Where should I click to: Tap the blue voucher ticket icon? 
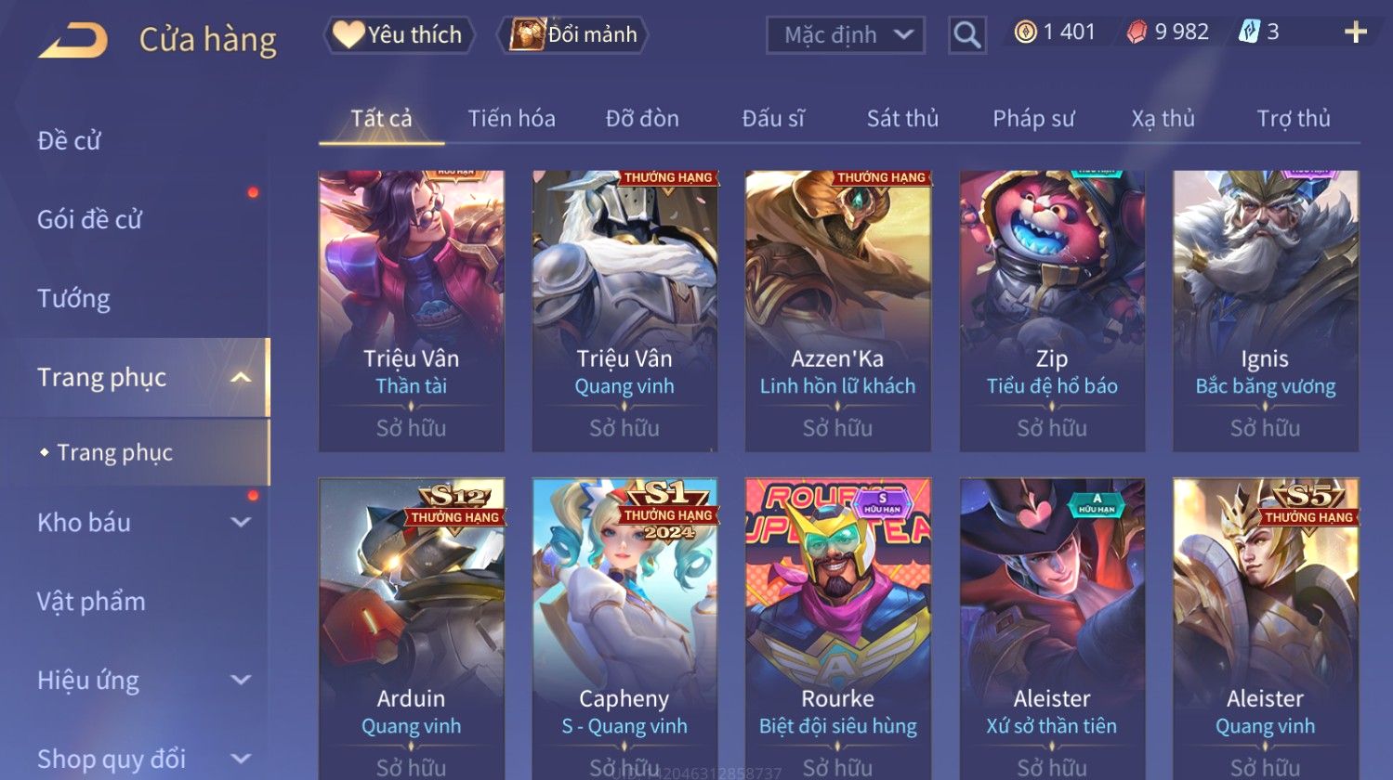1249,32
